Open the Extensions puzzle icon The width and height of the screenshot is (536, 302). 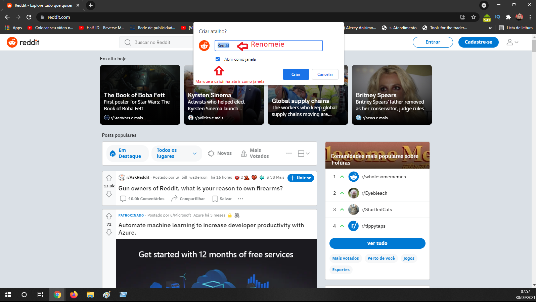pos(508,17)
